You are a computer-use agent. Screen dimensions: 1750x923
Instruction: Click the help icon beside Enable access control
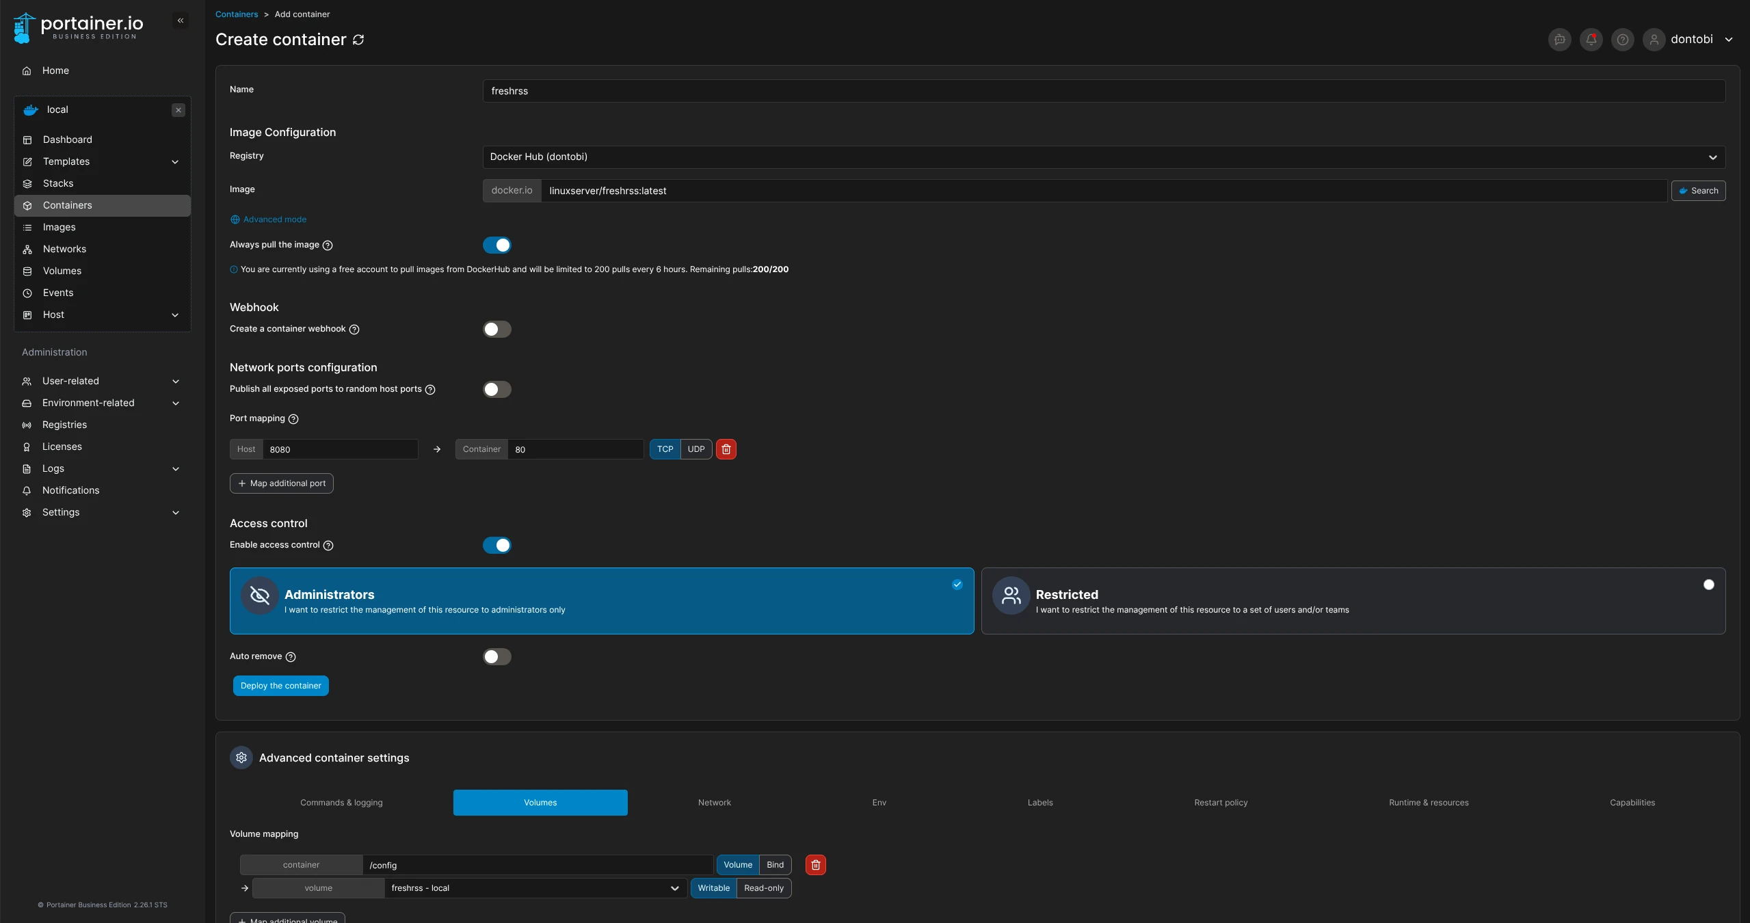pyautogui.click(x=328, y=546)
